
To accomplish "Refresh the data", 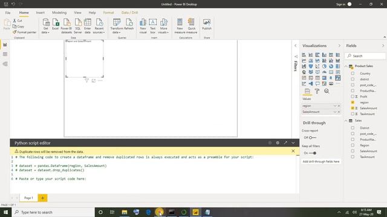I will pos(129,25).
